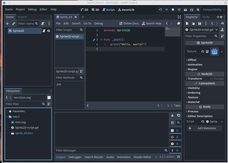228x163 pixels.
Task: Pause the running project
Action: click(x=167, y=10)
